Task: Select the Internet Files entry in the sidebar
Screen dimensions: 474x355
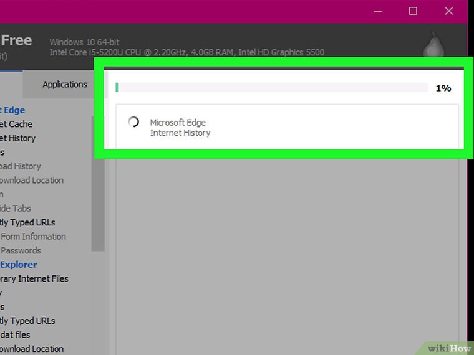Action: click(x=34, y=278)
